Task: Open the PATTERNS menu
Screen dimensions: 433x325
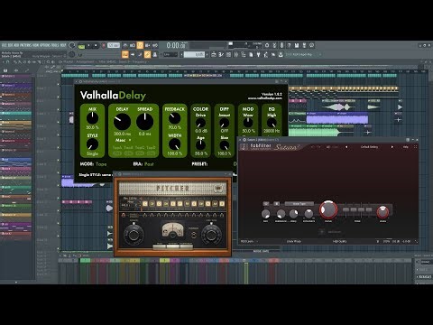Action: click(x=25, y=45)
